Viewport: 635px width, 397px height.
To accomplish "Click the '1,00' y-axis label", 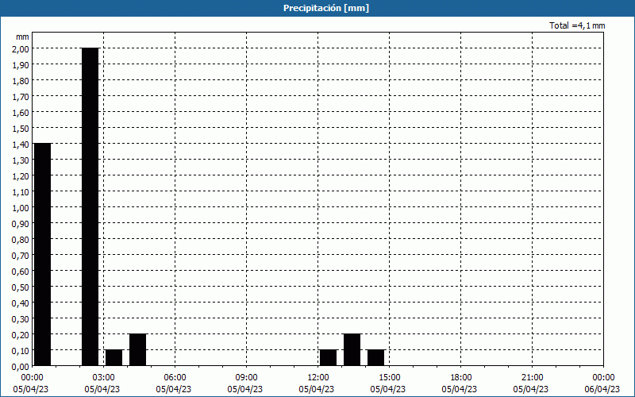I will pos(21,208).
